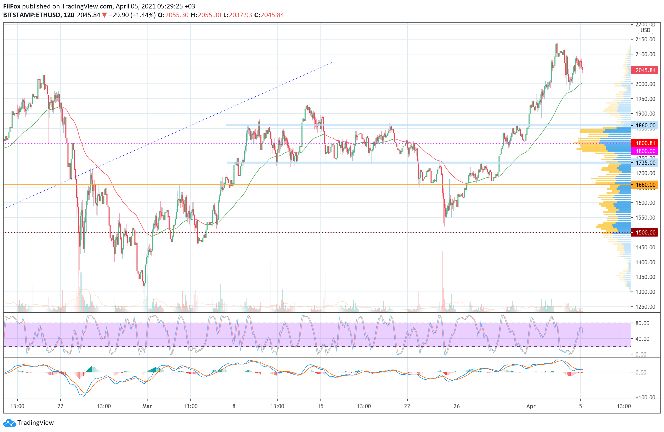The width and height of the screenshot is (664, 432).
Task: Open the FilFox author name link
Action: tap(12, 6)
